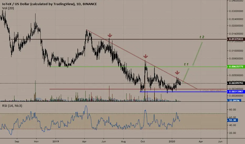This screenshot has width=245, height=144.
Task: Click the 0.00800000 price axis tick
Action: point(236,59)
